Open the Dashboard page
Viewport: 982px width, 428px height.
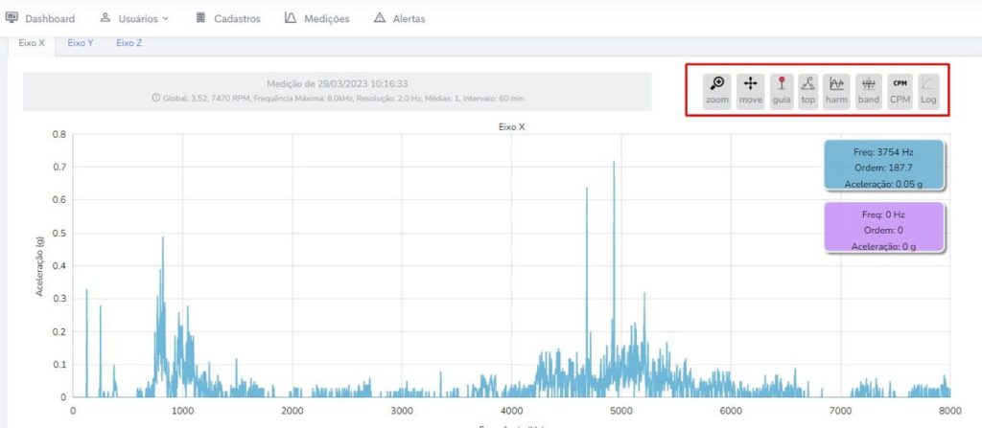tap(44, 18)
